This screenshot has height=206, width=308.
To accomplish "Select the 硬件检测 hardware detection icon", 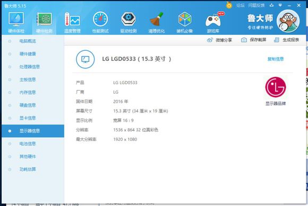I will pyautogui.click(x=45, y=22).
